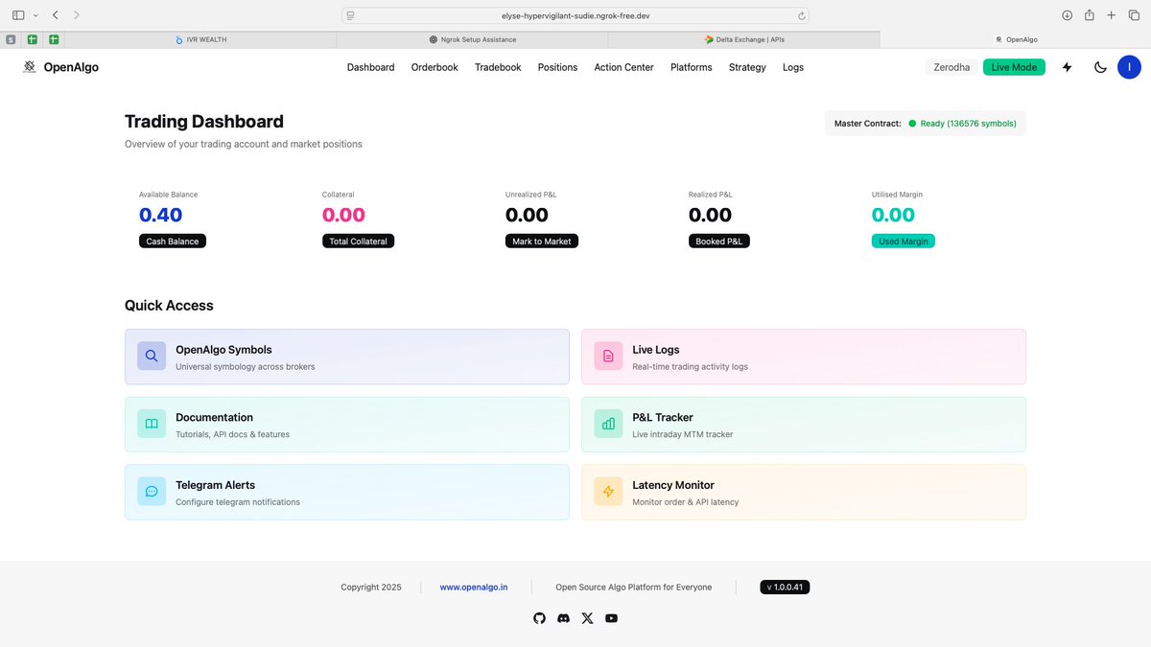Toggle the Live Mode button
1151x647 pixels.
click(1014, 67)
